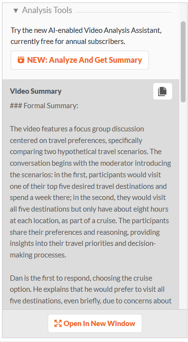Click the scrollbar track below the thumb
This screenshot has width=188, height=342.
(x=184, y=205)
